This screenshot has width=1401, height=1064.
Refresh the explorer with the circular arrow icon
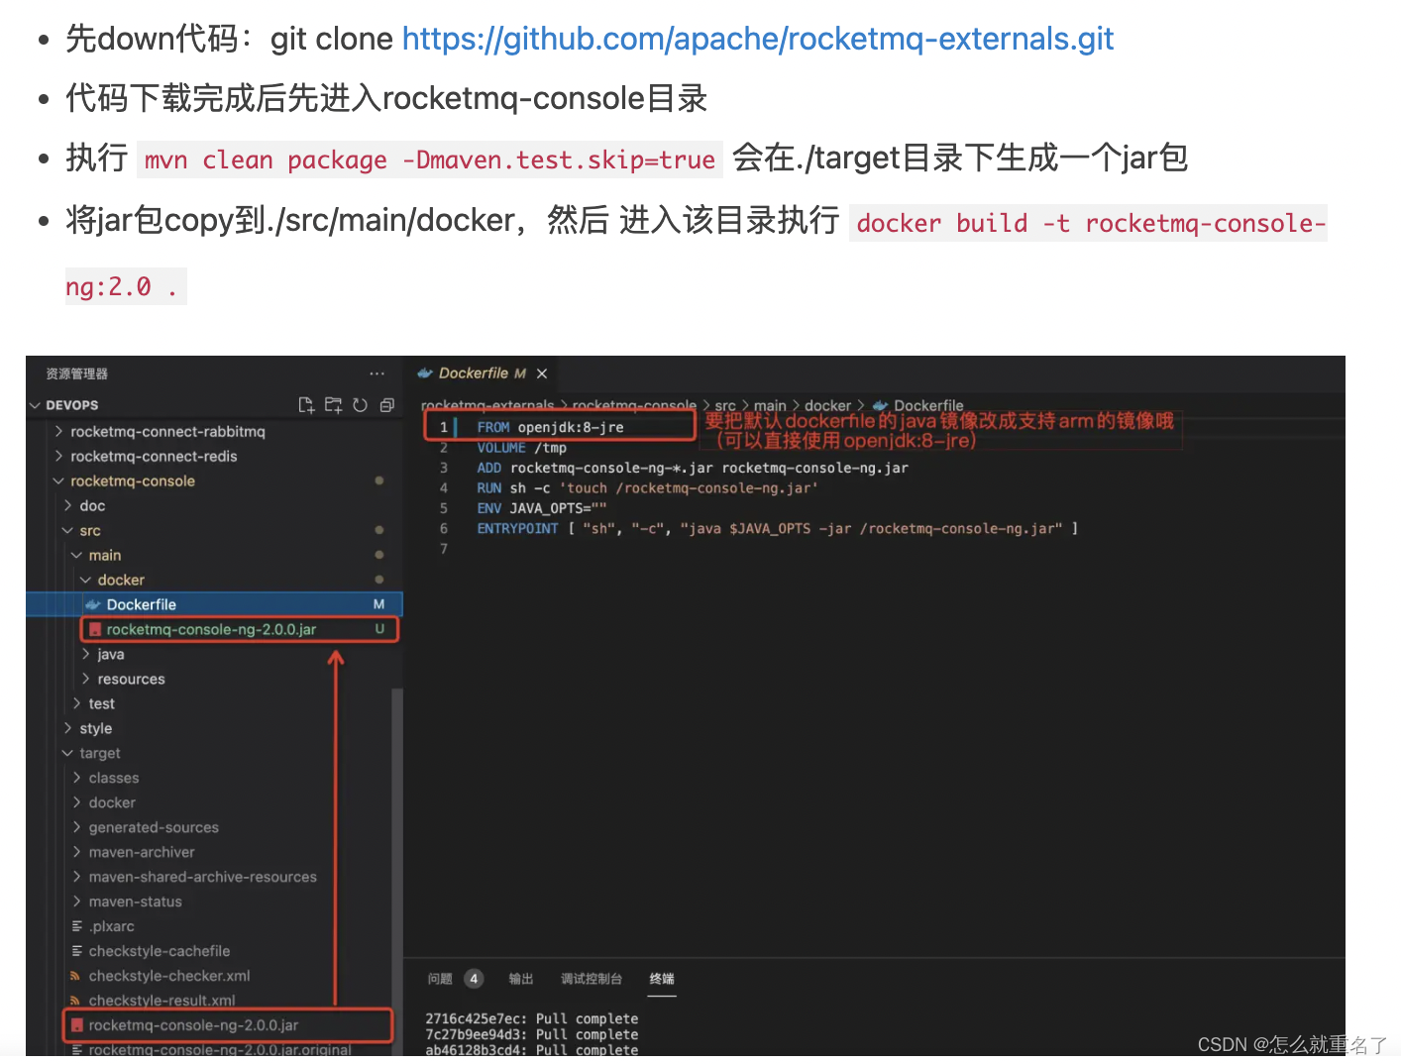360,405
